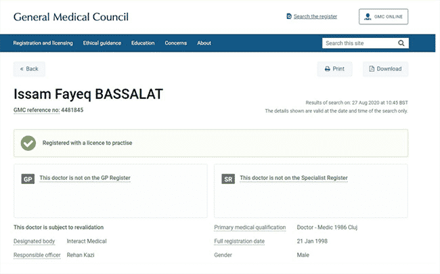This screenshot has height=274, width=440.
Task: Click Primary medical qualification label
Action: (250, 227)
